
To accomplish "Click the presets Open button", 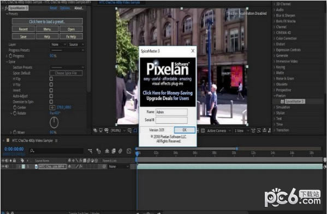I will point(71,29).
